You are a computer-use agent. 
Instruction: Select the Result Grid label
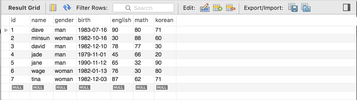coord(24,8)
